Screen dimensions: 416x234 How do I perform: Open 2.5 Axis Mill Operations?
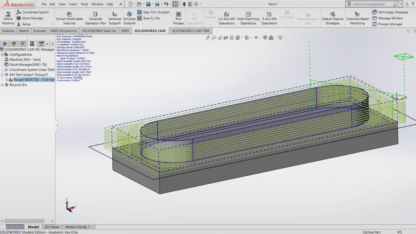[x=226, y=18]
